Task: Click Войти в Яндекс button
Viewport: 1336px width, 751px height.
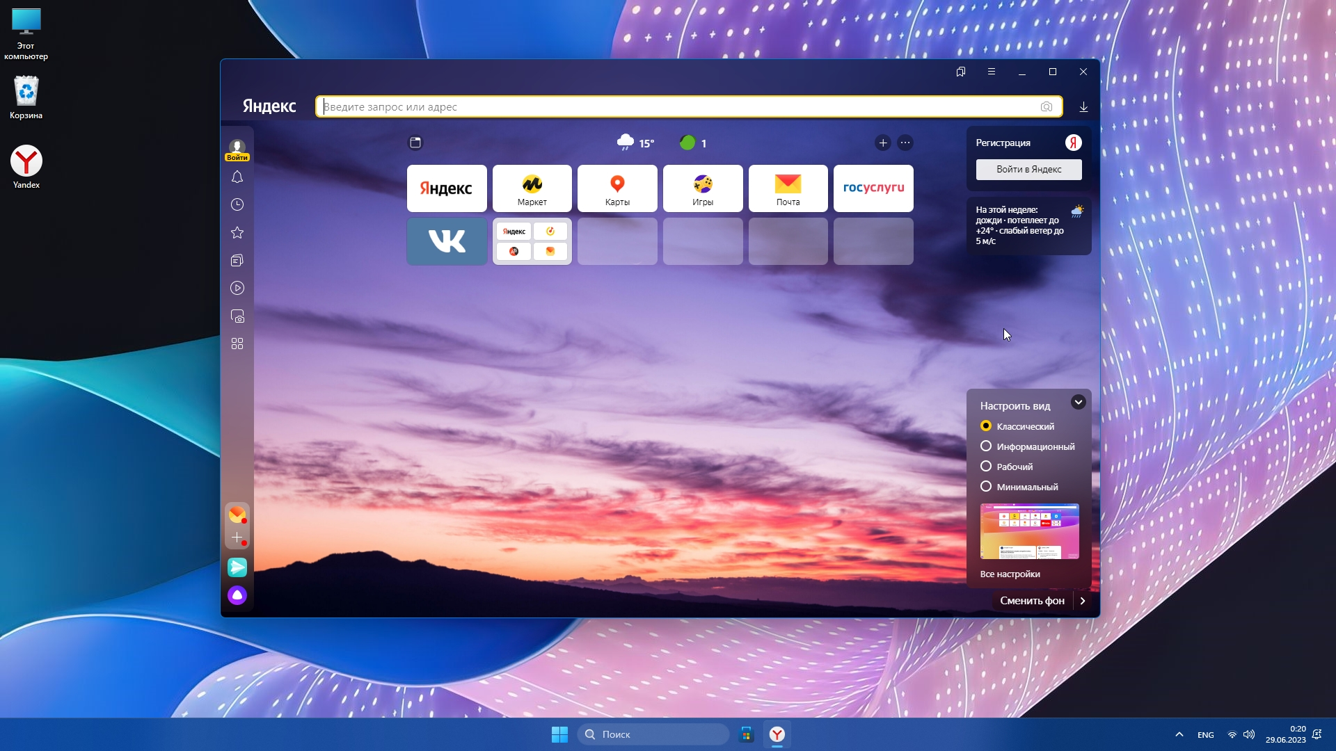Action: 1028,169
